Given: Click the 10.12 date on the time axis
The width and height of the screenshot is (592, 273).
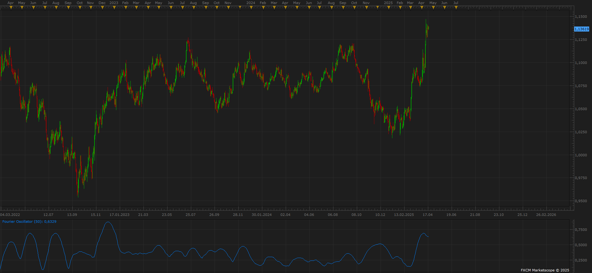Looking at the screenshot, I should click(380, 215).
